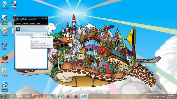
Task: Select the FUN drive desktop shortcut
Action: click(5, 32)
